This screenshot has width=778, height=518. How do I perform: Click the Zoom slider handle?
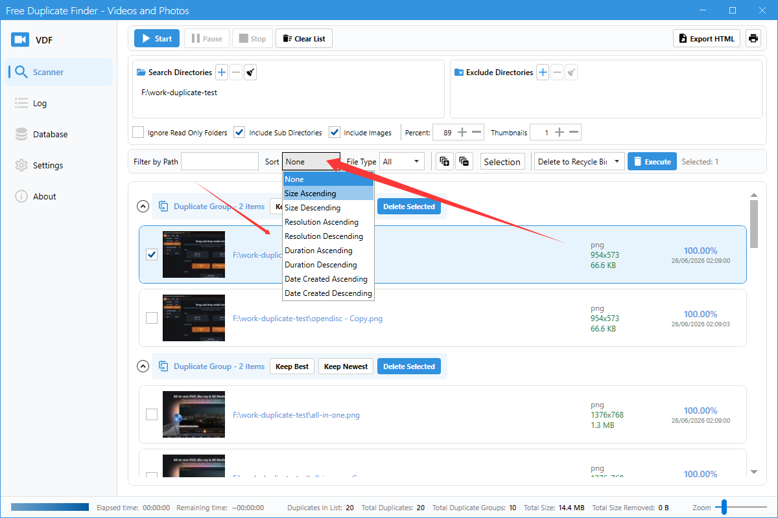point(724,508)
